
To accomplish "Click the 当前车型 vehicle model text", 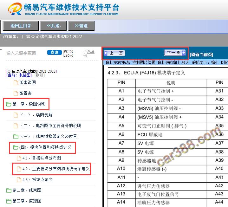I will point(41,37).
